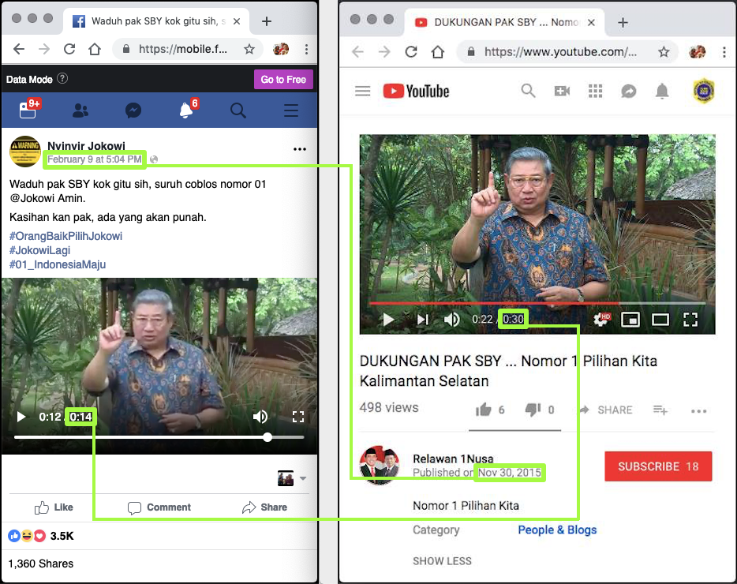Viewport: 737px width, 584px height.
Task: Select the Facebook browser tab
Action: point(158,21)
